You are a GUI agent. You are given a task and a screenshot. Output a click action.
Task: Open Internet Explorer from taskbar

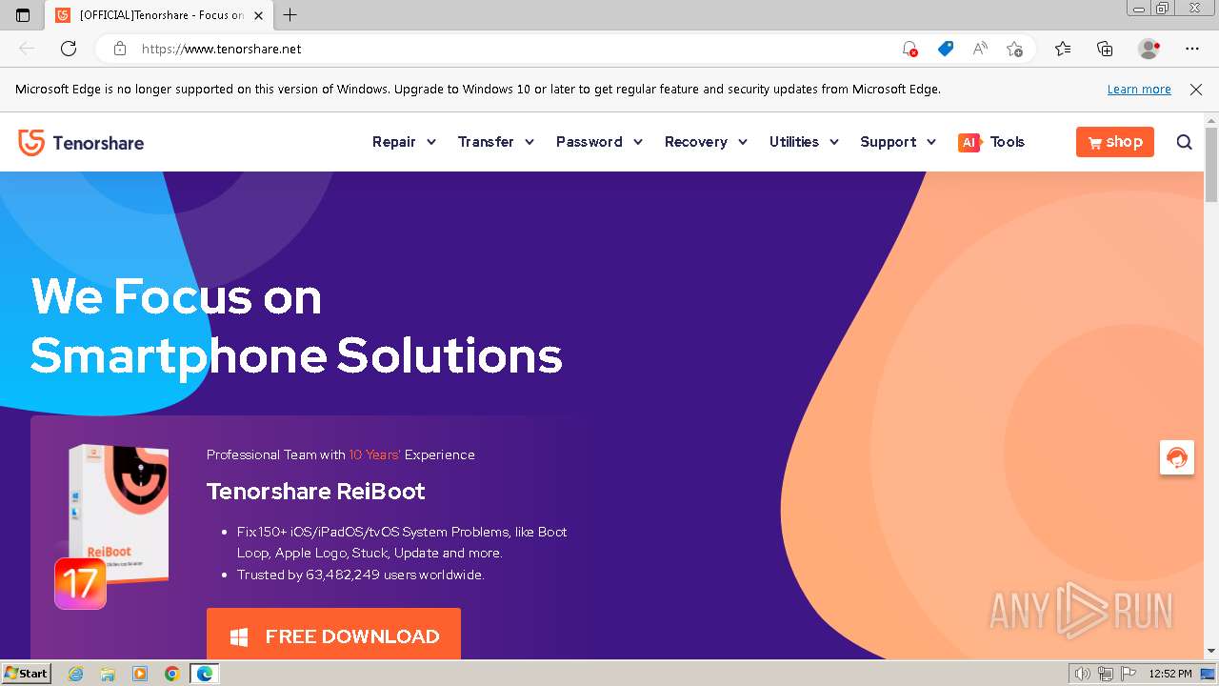coord(75,674)
